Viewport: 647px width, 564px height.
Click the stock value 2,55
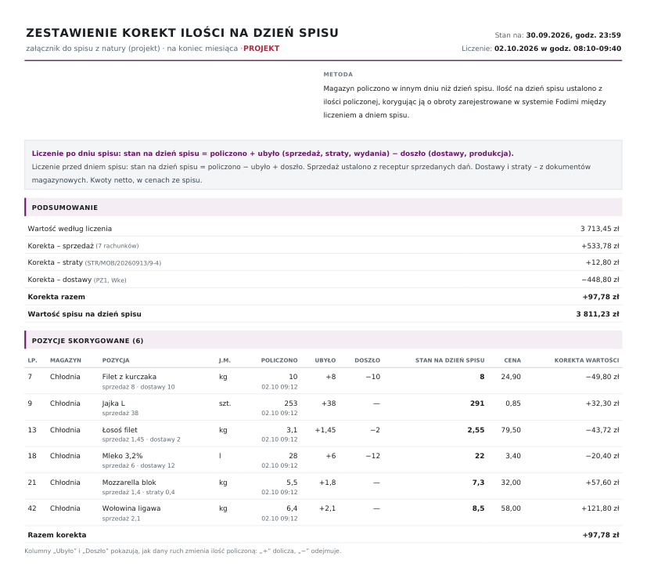click(476, 430)
